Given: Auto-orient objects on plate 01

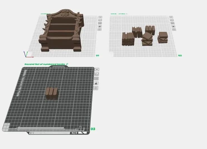Looking at the screenshot, I should (100, 20).
